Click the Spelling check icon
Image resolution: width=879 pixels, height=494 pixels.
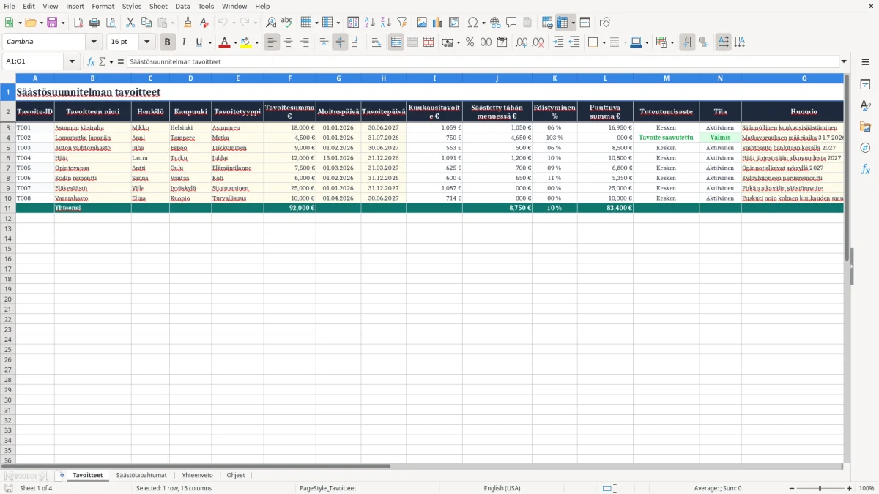[287, 23]
